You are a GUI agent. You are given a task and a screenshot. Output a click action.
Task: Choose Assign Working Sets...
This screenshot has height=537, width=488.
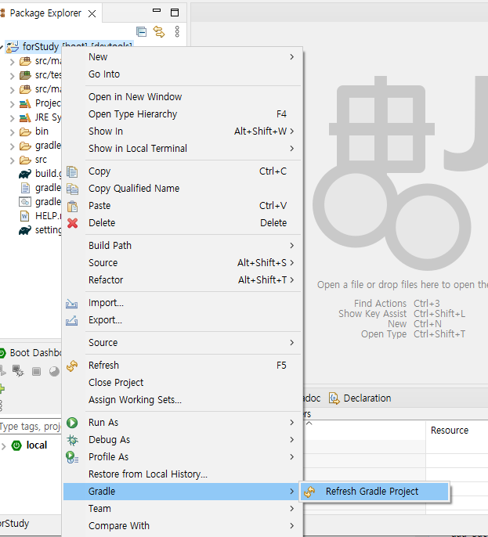tap(183, 400)
